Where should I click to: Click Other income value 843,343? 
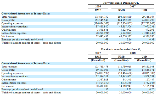coord(127,80)
